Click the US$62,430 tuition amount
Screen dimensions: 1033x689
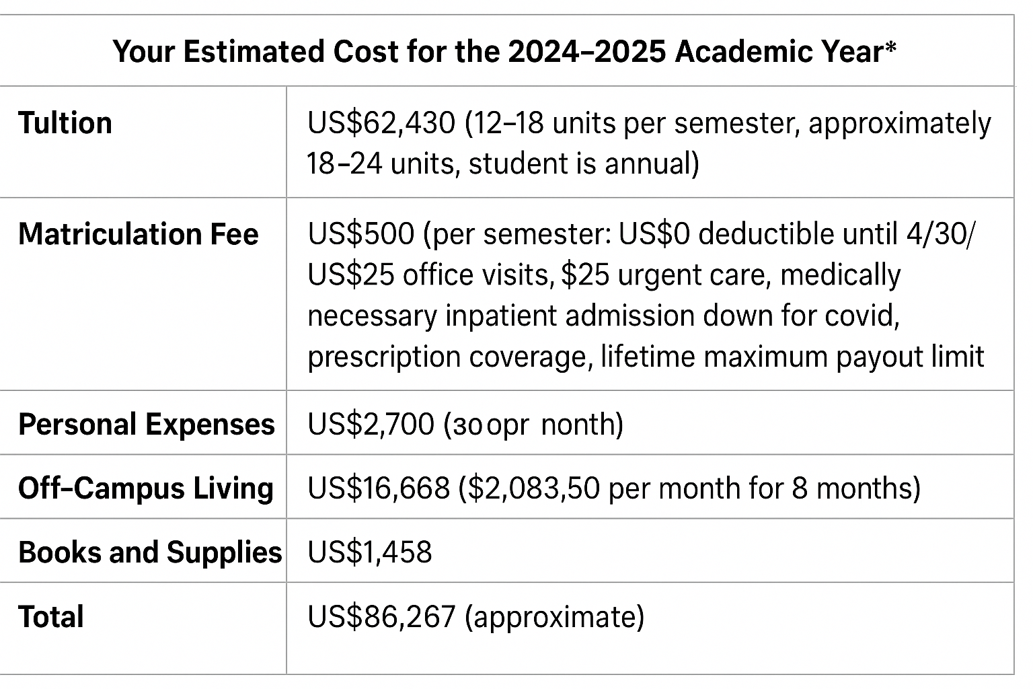point(381,123)
